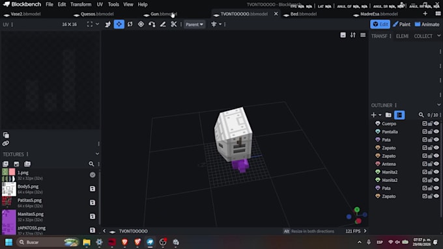Open the Transform menu
The height and width of the screenshot is (249, 443).
81,5
